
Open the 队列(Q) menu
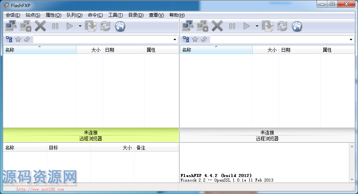point(74,15)
